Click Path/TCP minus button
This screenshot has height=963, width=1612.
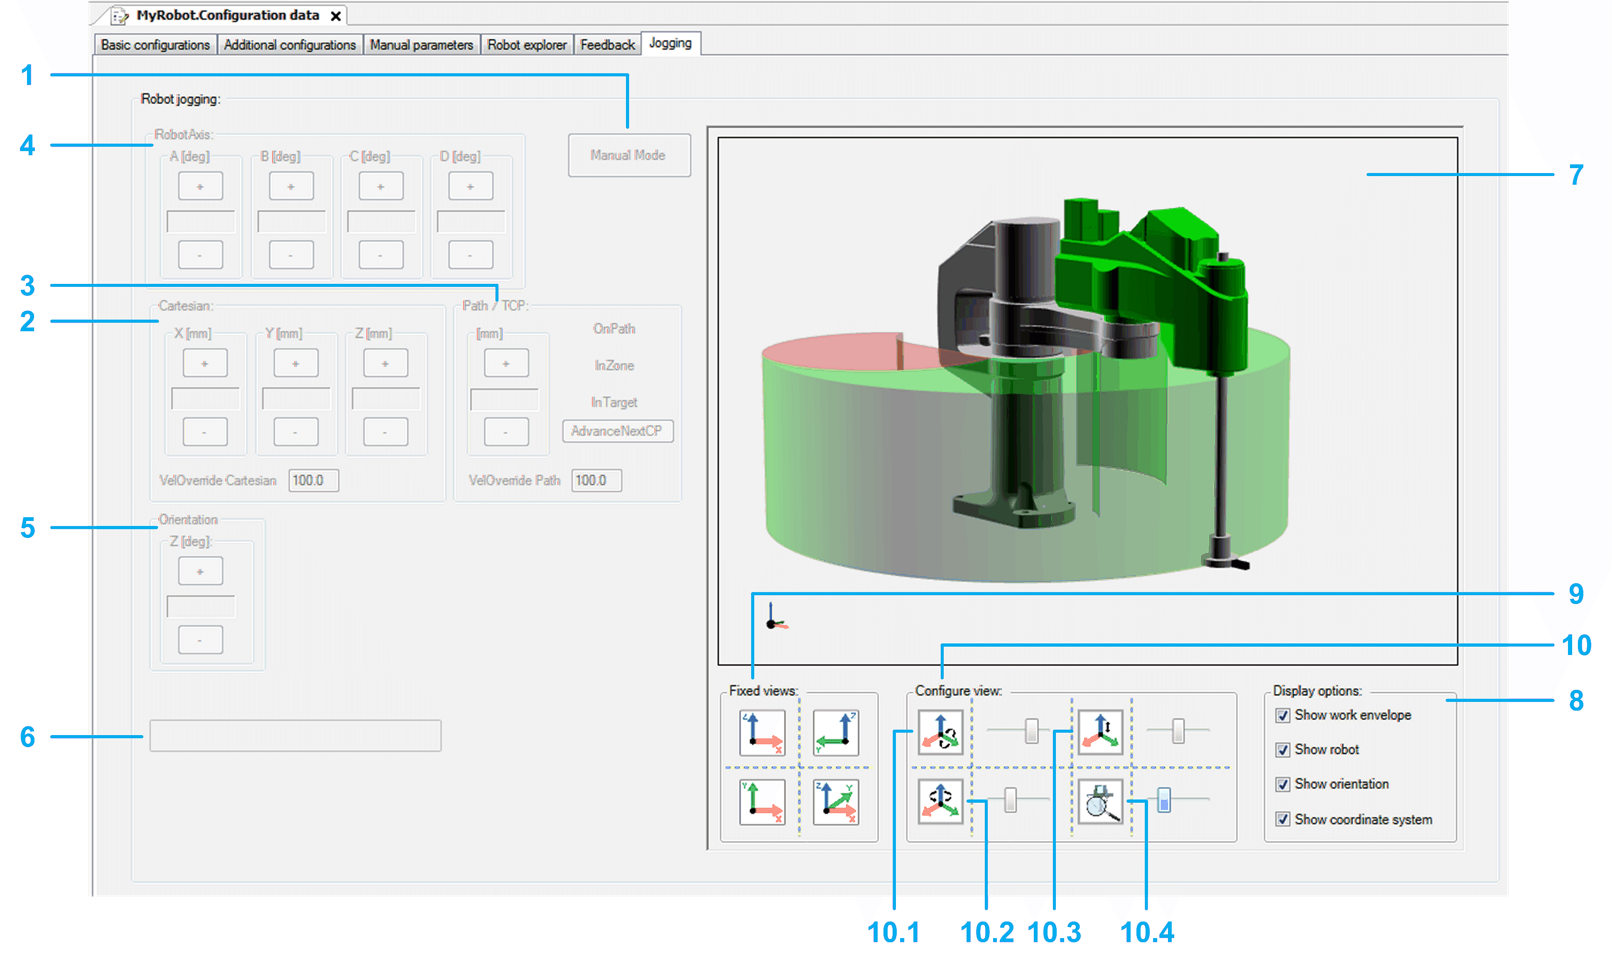click(506, 432)
